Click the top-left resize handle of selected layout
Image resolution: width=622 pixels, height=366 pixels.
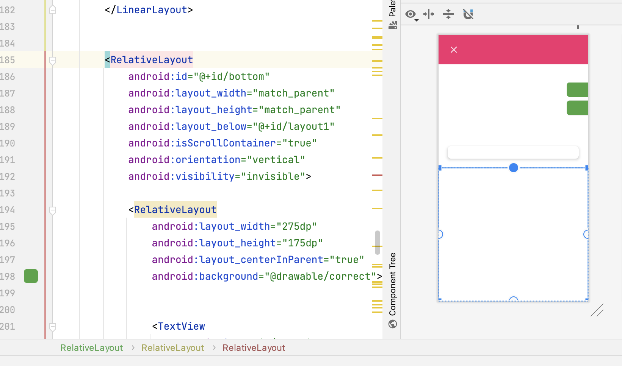pos(440,168)
